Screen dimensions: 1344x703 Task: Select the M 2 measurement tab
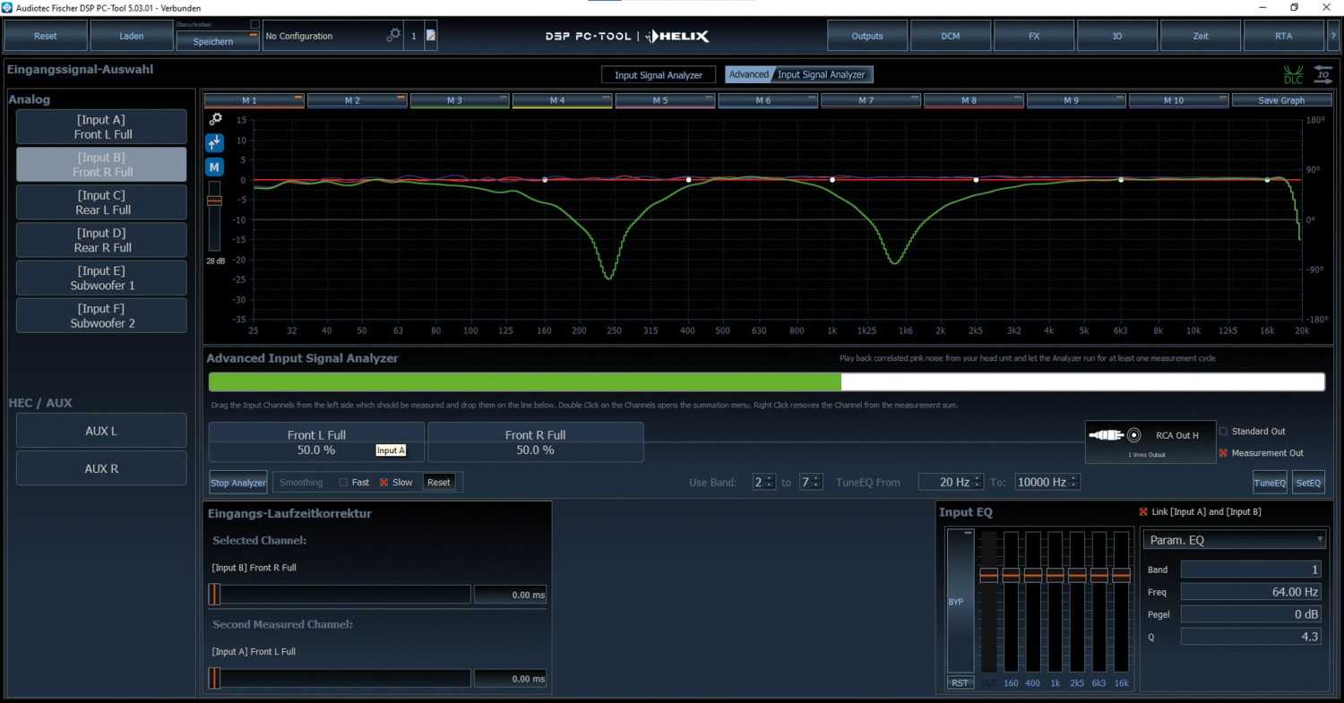coord(358,100)
